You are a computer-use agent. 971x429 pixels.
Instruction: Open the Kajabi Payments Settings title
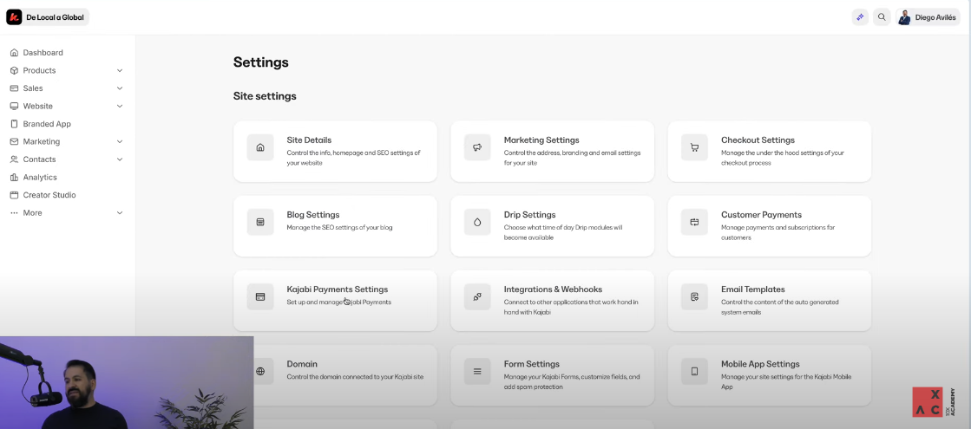coord(337,289)
